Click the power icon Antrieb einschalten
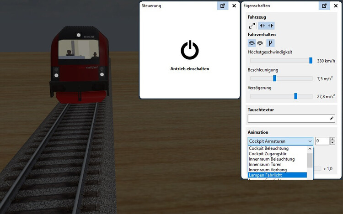This screenshot has width=343, height=214. (x=190, y=50)
